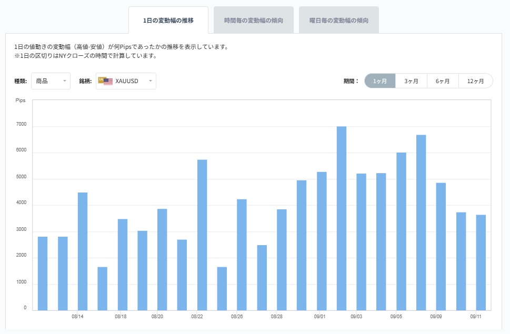Select the 6ヶ月 period option
This screenshot has width=510, height=334.
443,81
